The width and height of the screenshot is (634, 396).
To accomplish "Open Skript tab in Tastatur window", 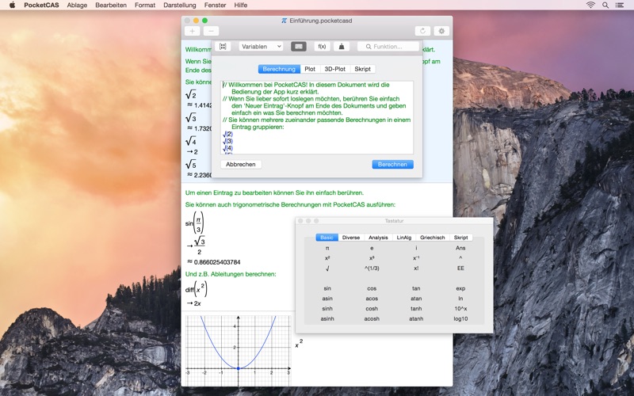I will 460,238.
